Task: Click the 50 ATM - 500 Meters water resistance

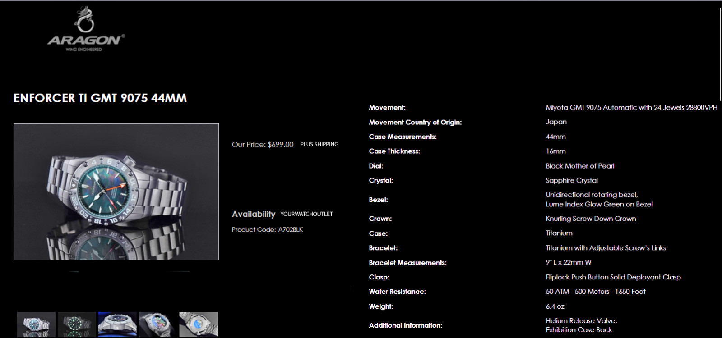Action: click(596, 292)
